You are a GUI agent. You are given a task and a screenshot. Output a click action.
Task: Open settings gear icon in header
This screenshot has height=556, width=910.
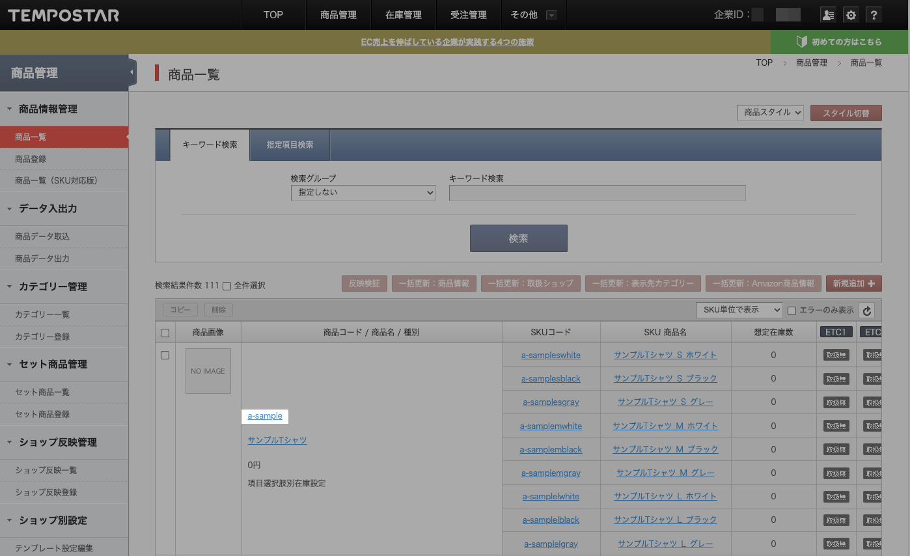point(851,15)
